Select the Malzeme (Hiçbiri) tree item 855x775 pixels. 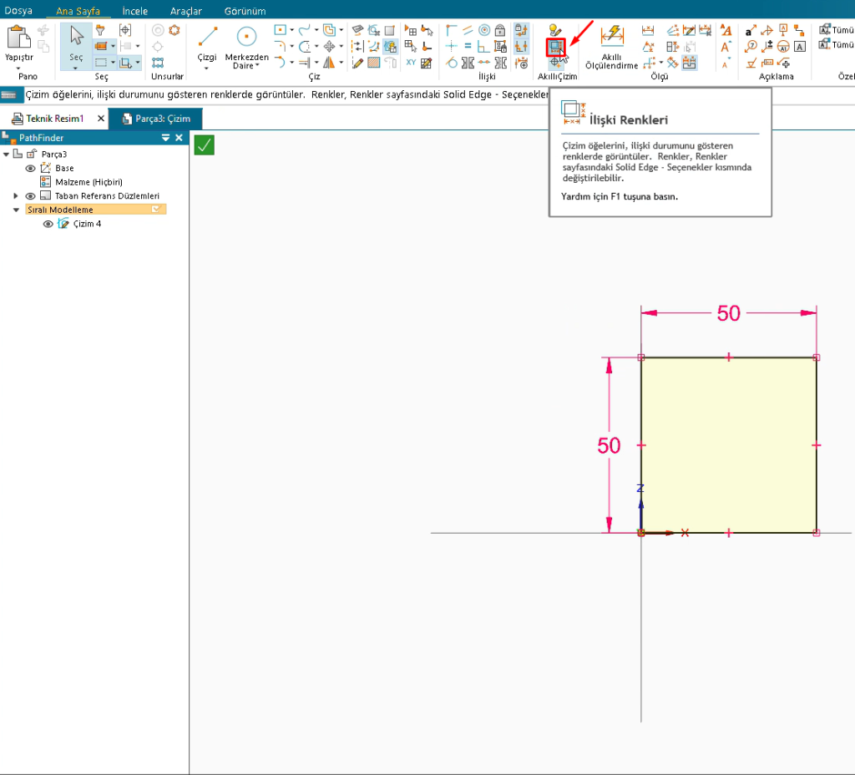tap(89, 182)
